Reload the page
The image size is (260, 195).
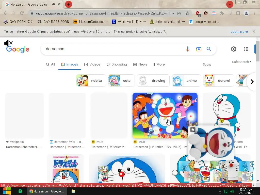pyautogui.click(x=22, y=13)
